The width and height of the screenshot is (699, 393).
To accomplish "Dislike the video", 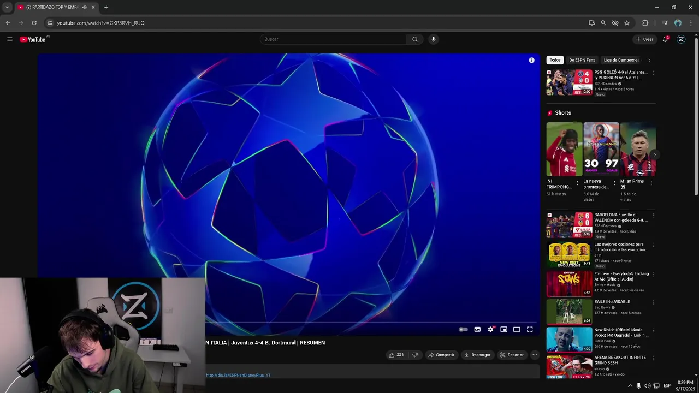I will coord(415,355).
